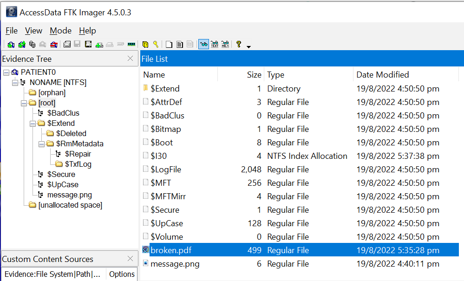Select message.png in the file list
This screenshot has width=464, height=281.
click(175, 264)
